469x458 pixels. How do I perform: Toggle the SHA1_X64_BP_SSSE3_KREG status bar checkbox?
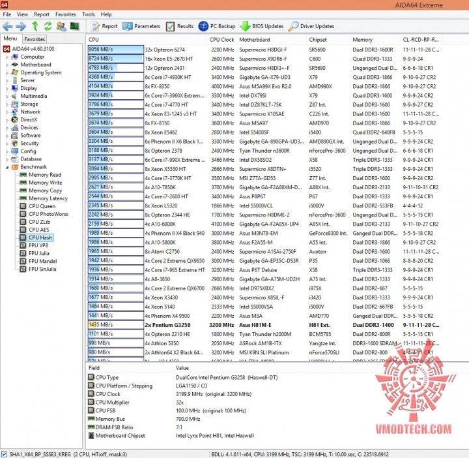click(4, 454)
